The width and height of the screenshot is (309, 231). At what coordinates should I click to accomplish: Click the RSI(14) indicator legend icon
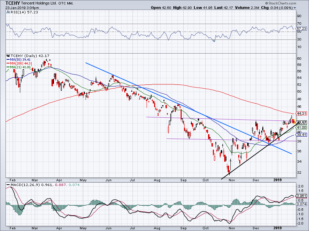[8, 12]
